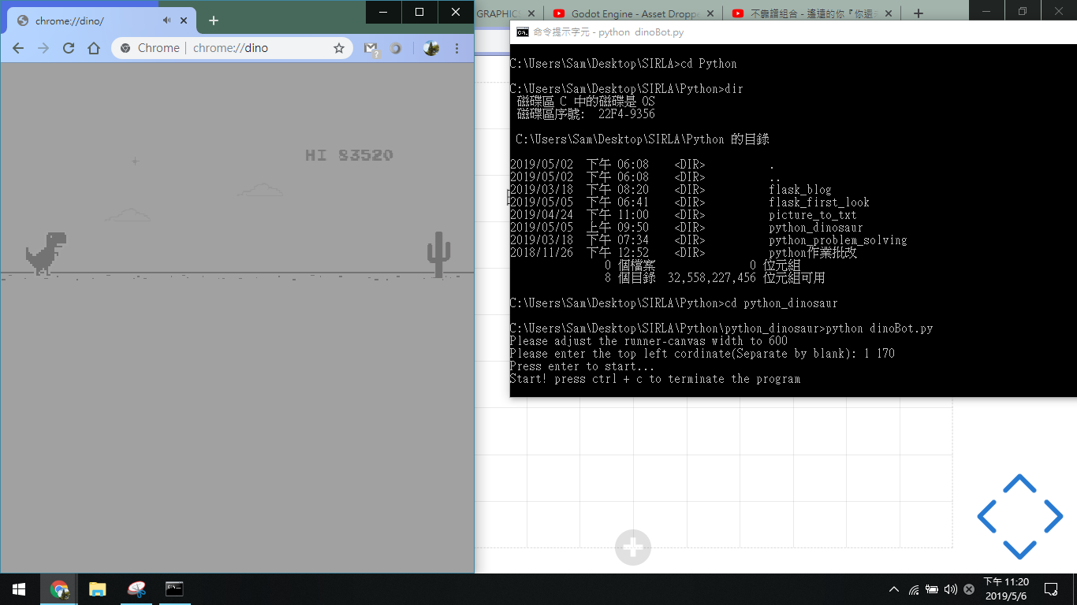Image resolution: width=1077 pixels, height=605 pixels.
Task: Pan down with the blue down chevron
Action: click(x=1019, y=549)
